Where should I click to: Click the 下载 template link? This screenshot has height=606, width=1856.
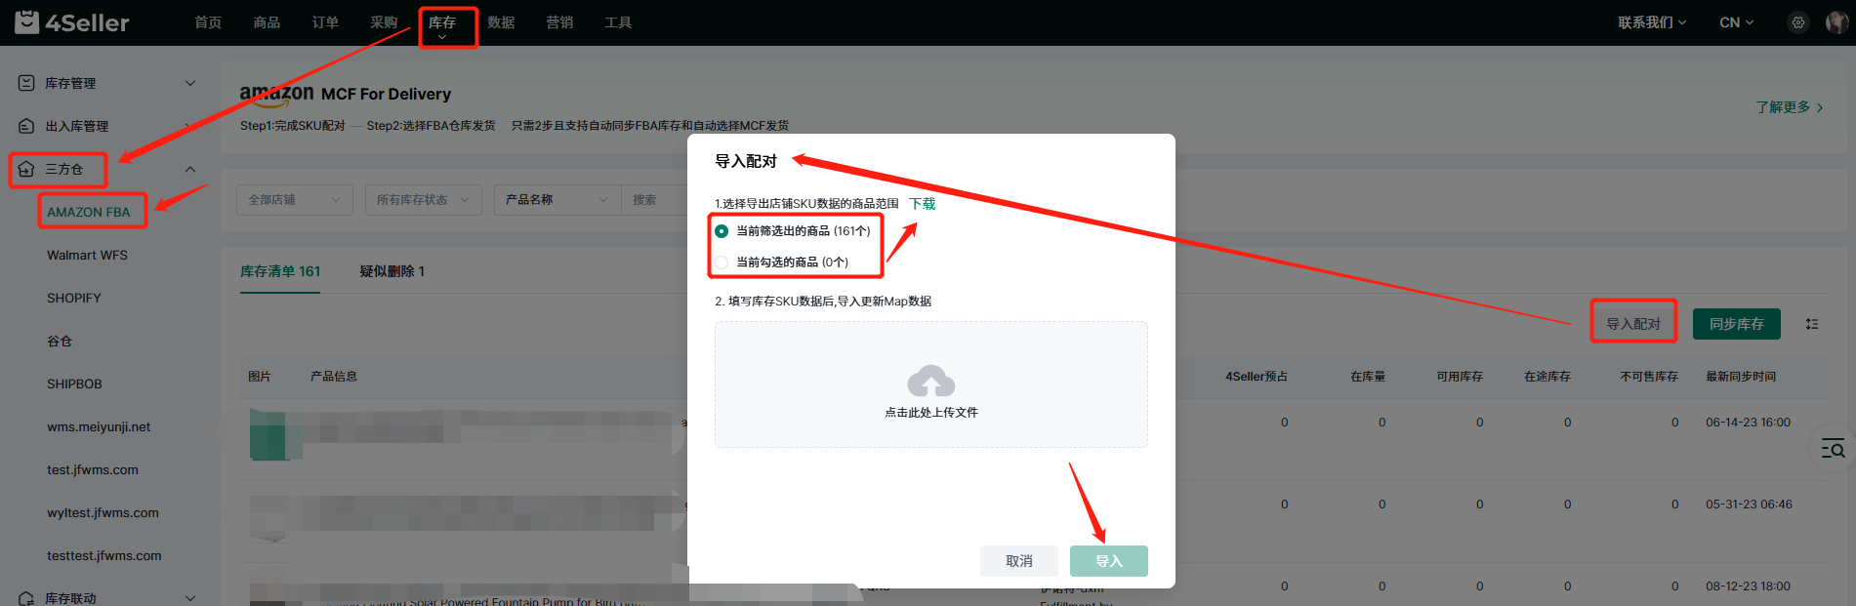(x=922, y=204)
